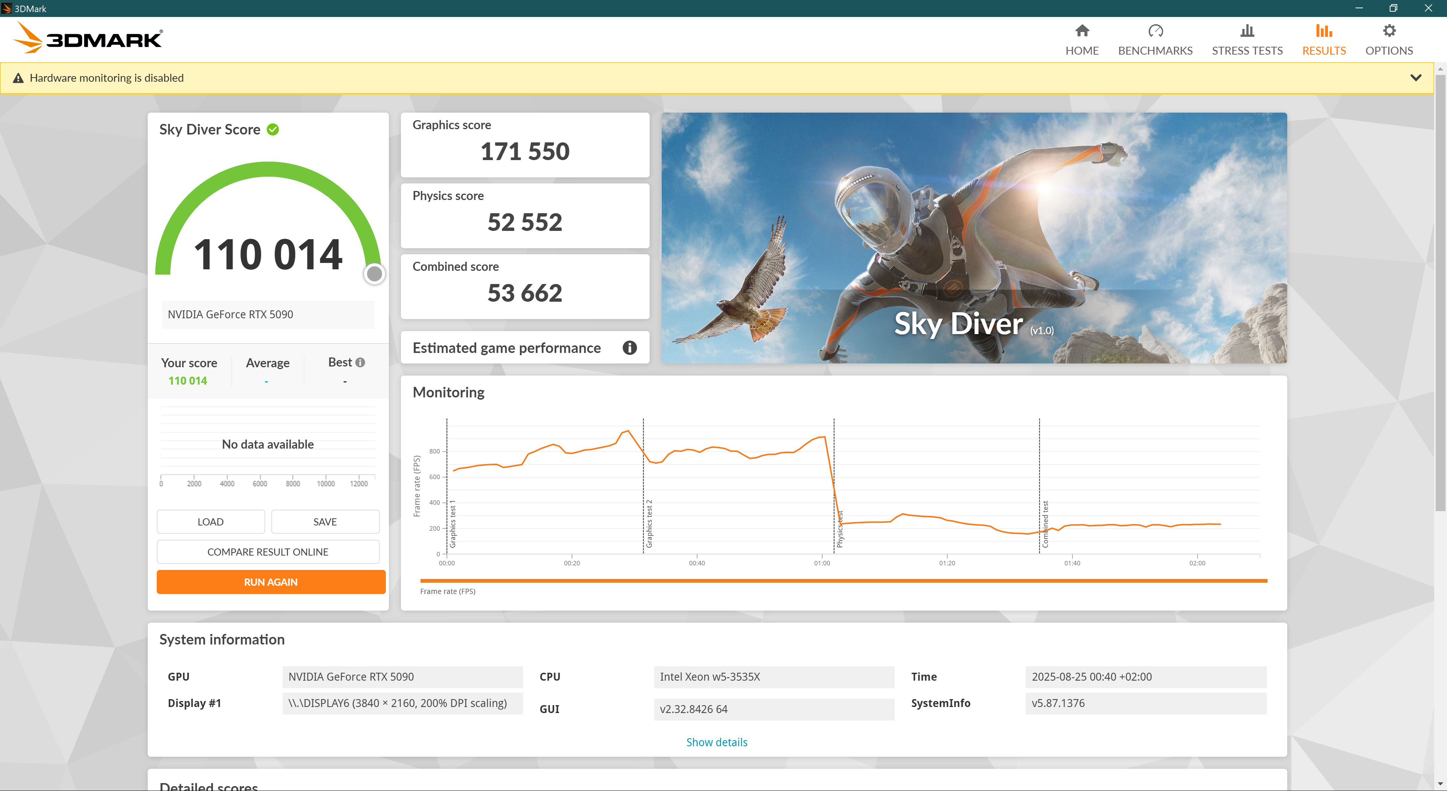Click the Load button
1447x791 pixels.
211,522
